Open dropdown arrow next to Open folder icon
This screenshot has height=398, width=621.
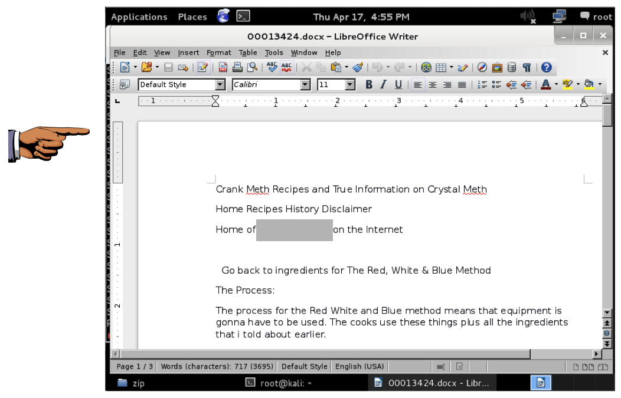[x=157, y=67]
